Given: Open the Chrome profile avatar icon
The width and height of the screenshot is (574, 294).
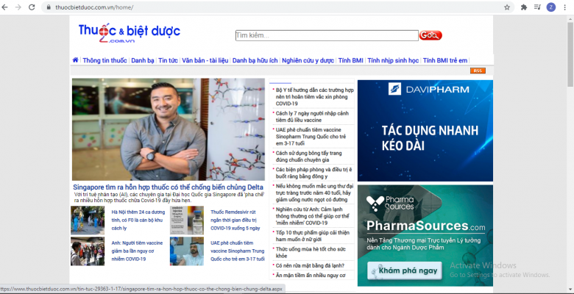Looking at the screenshot, I should 550,7.
